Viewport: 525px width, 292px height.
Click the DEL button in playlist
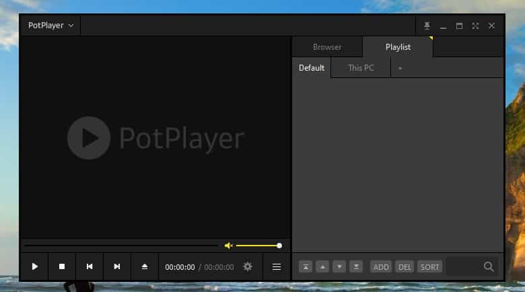tap(405, 266)
